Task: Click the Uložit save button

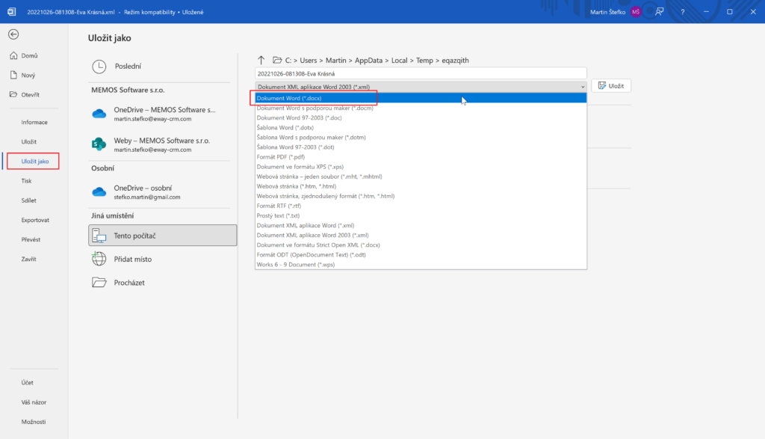Action: tap(611, 86)
